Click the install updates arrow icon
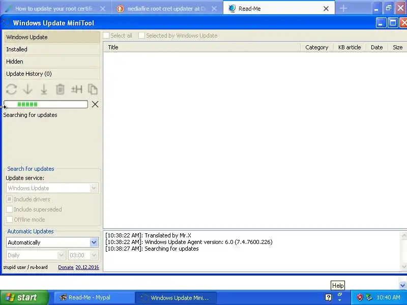Viewport: 407px width, 305px height. [44, 89]
